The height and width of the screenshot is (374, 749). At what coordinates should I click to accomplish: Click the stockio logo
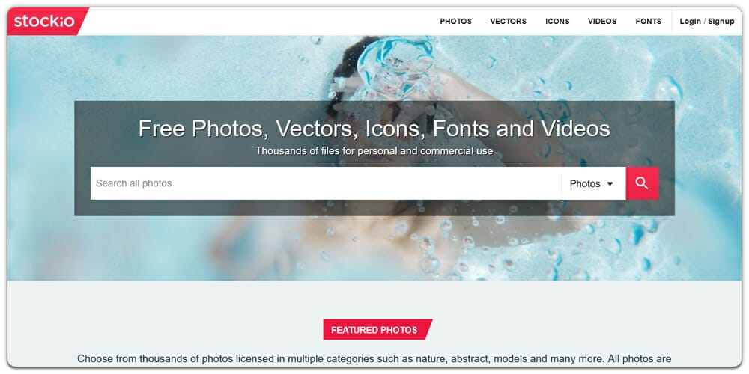[44, 22]
